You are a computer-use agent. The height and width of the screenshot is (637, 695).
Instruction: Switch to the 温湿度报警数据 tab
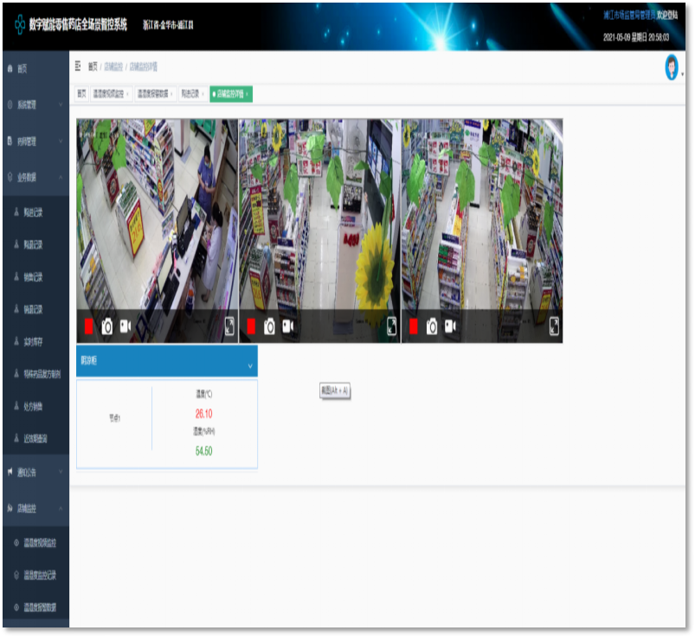(x=153, y=93)
